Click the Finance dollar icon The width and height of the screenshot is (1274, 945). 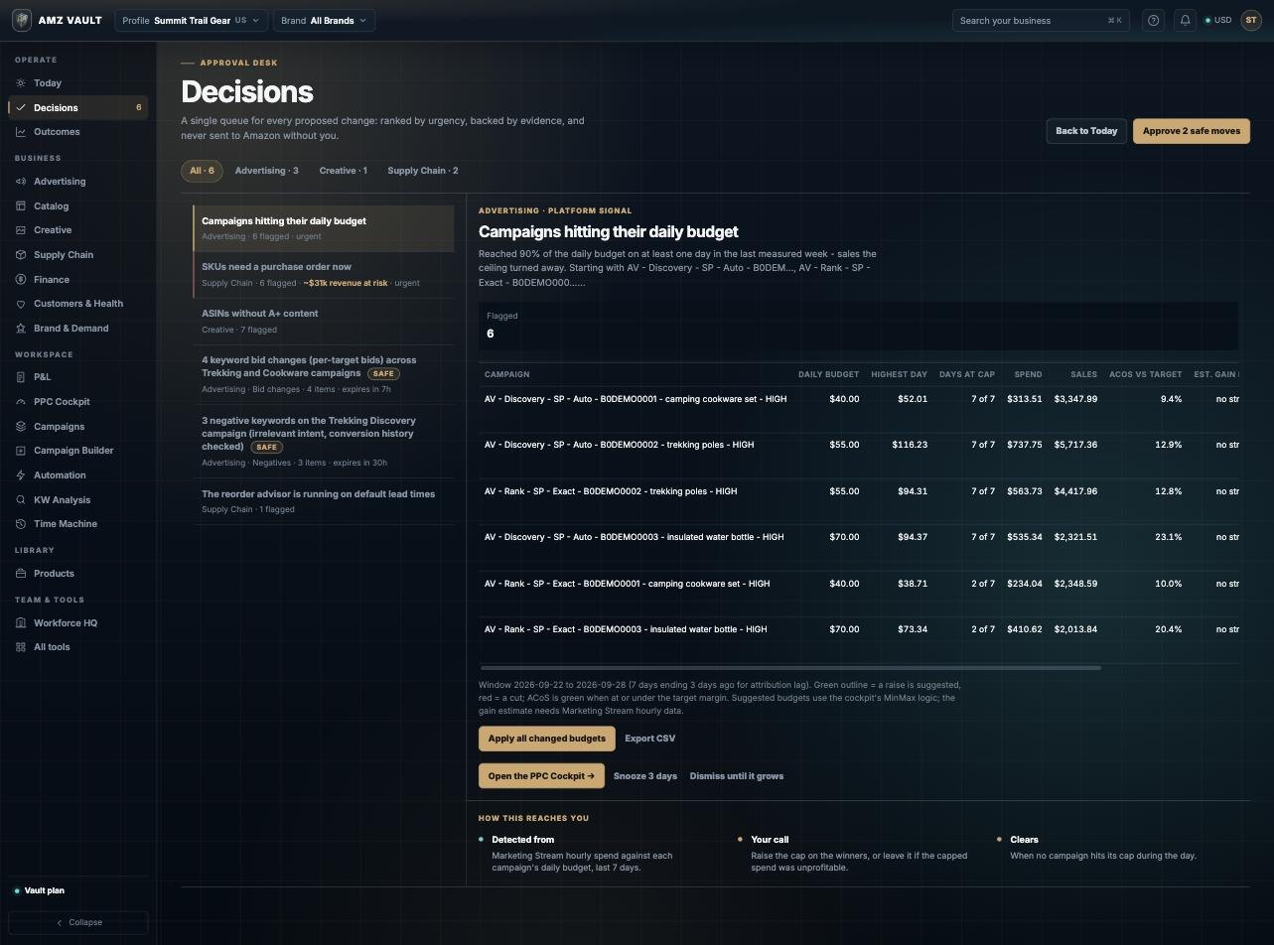[21, 280]
